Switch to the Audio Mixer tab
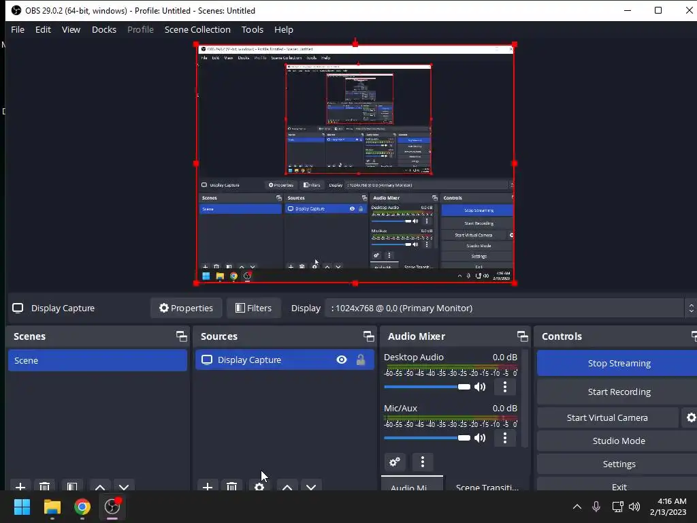697x523 pixels. point(412,484)
